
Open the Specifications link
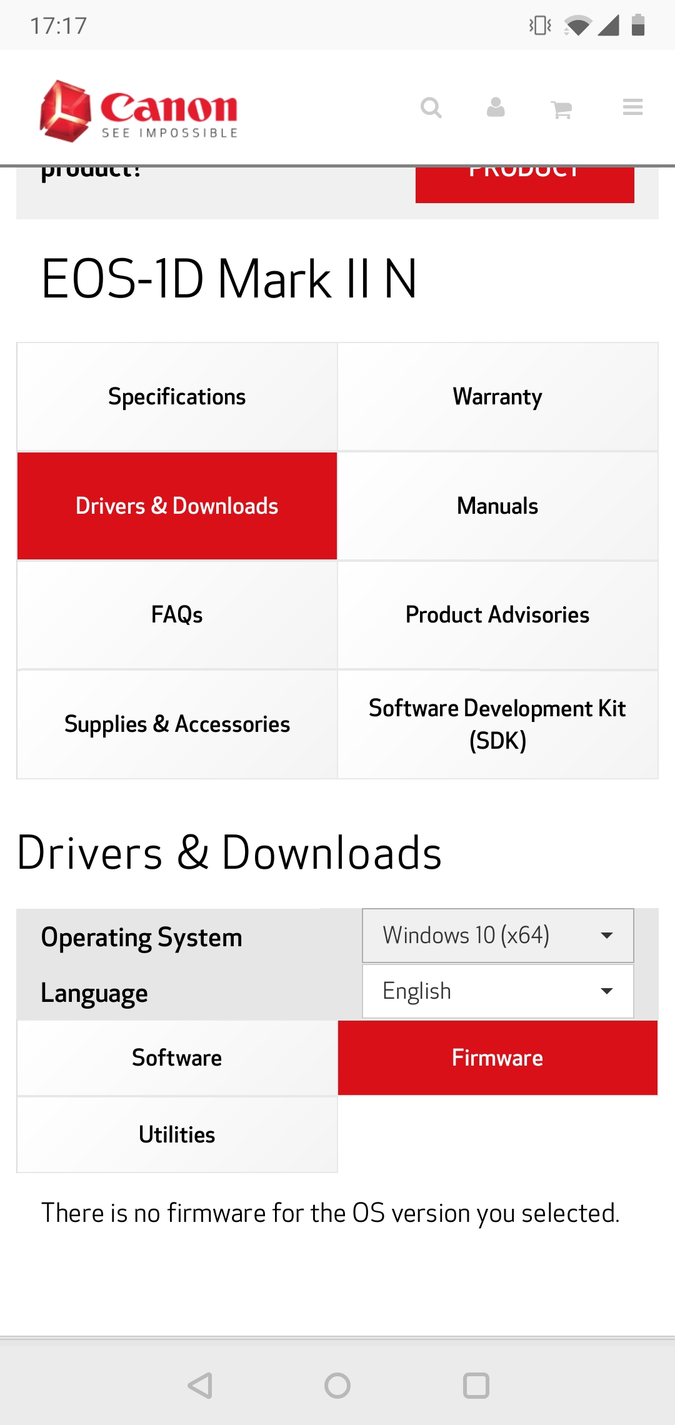coord(176,395)
